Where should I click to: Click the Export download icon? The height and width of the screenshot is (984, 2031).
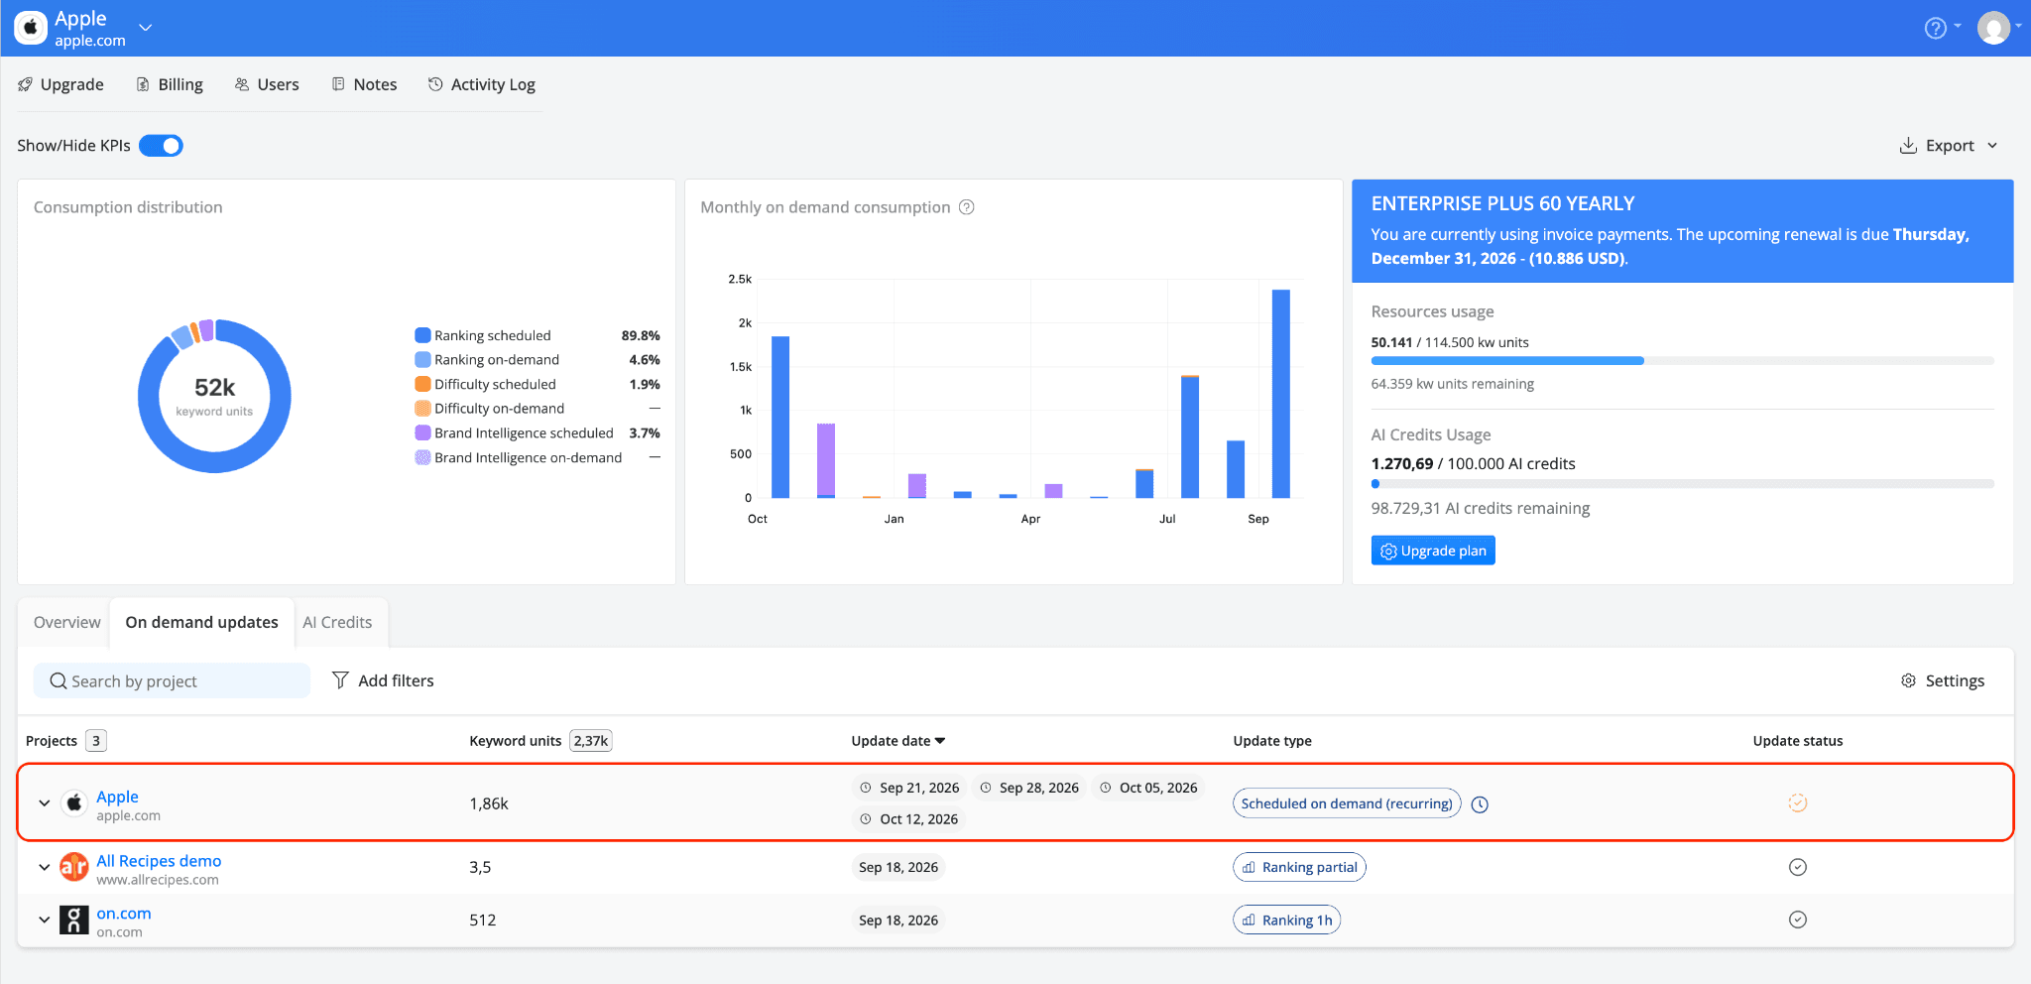click(x=1908, y=146)
